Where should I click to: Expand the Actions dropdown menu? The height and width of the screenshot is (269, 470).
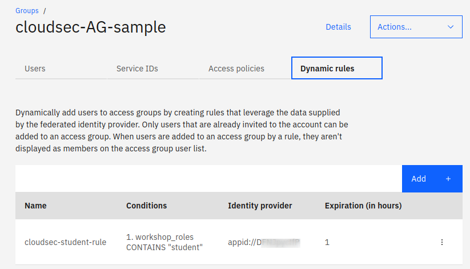tap(416, 27)
